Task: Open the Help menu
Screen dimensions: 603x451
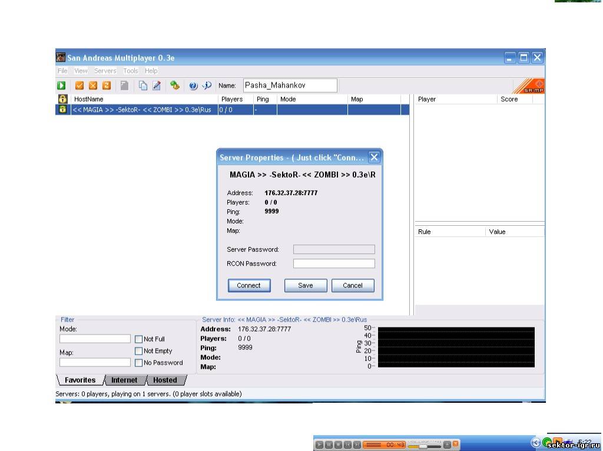Action: click(151, 71)
